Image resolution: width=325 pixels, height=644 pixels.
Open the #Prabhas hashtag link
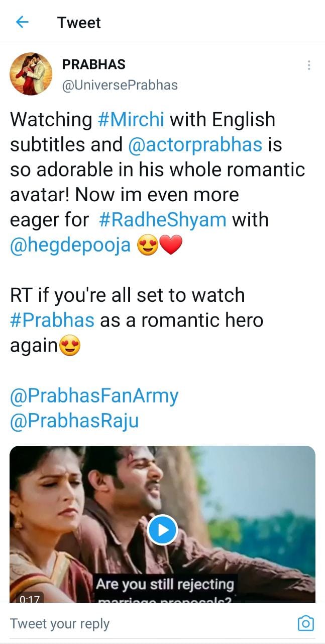tap(52, 320)
